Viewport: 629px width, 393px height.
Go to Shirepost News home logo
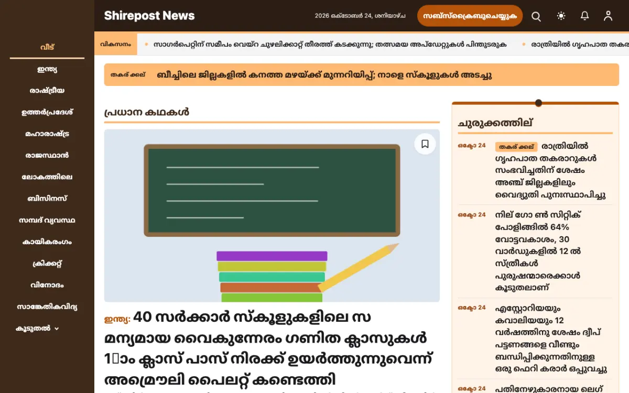click(x=149, y=16)
